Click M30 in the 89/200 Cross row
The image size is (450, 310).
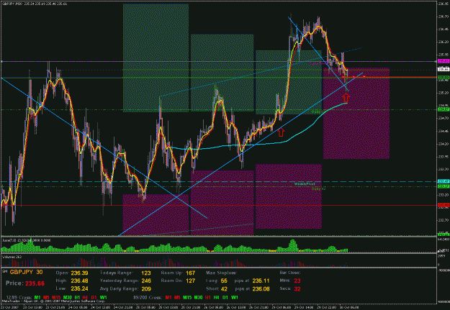[x=198, y=298]
